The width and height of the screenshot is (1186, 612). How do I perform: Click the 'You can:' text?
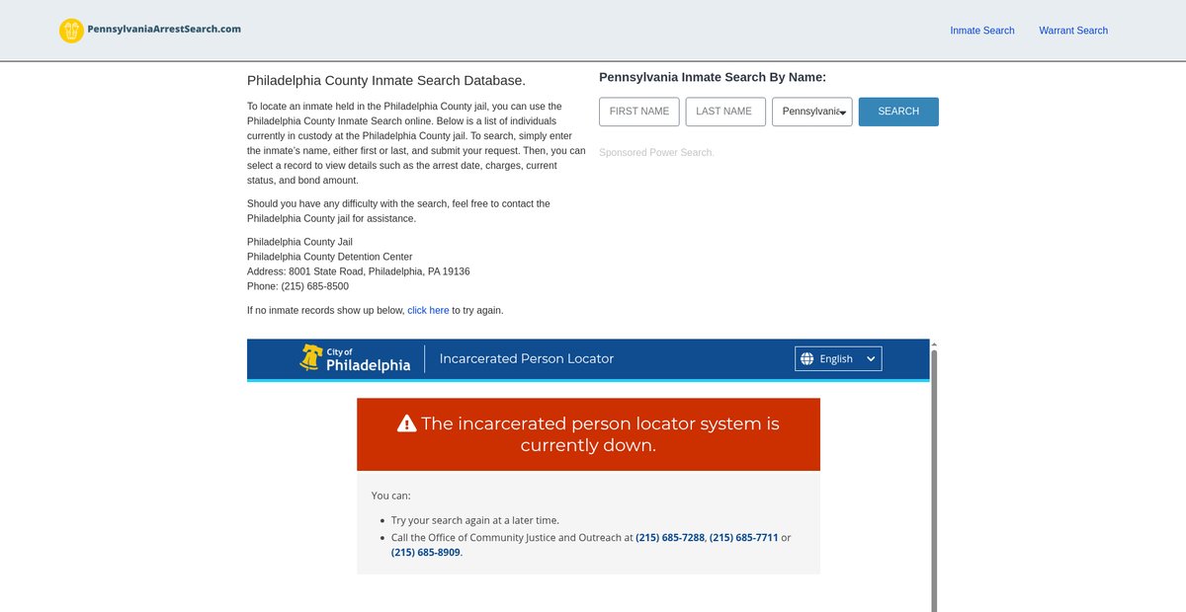pyautogui.click(x=390, y=496)
